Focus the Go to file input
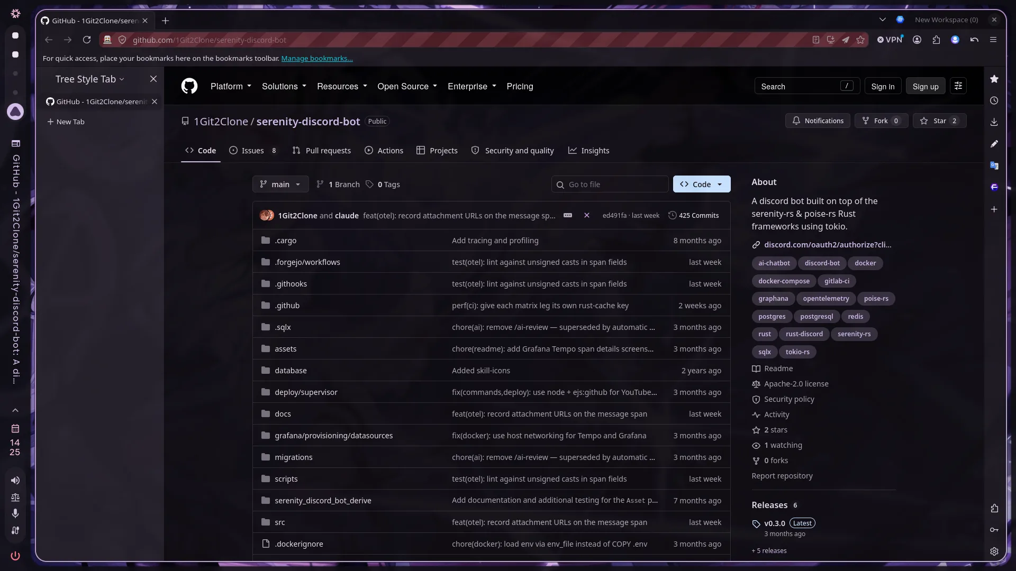 [x=610, y=184]
